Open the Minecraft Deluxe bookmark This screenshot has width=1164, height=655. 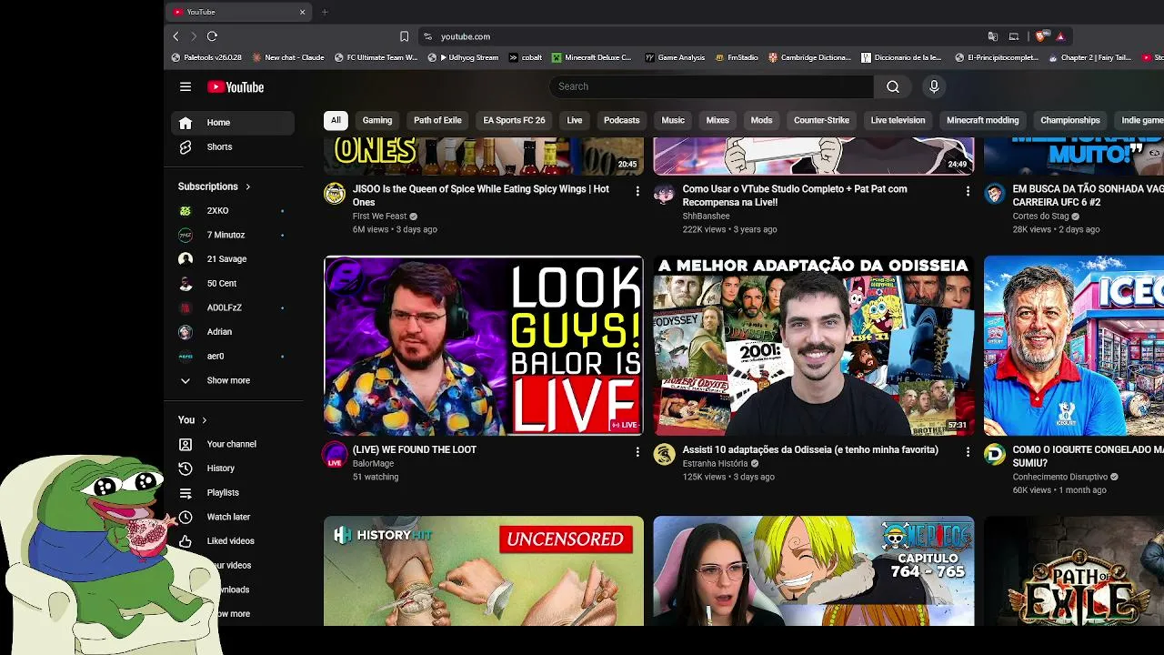tap(592, 57)
